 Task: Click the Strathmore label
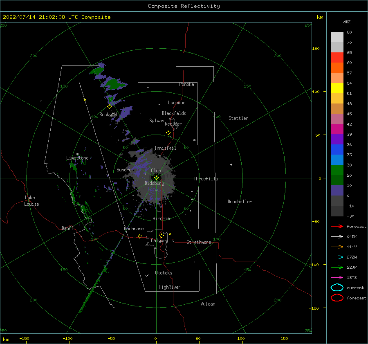[199, 242]
